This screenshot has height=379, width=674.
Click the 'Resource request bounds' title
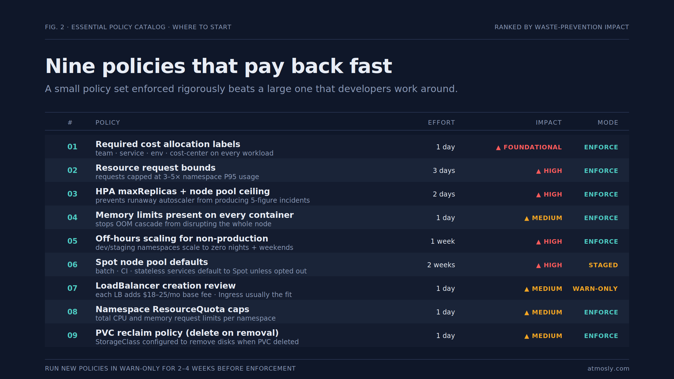coord(156,168)
